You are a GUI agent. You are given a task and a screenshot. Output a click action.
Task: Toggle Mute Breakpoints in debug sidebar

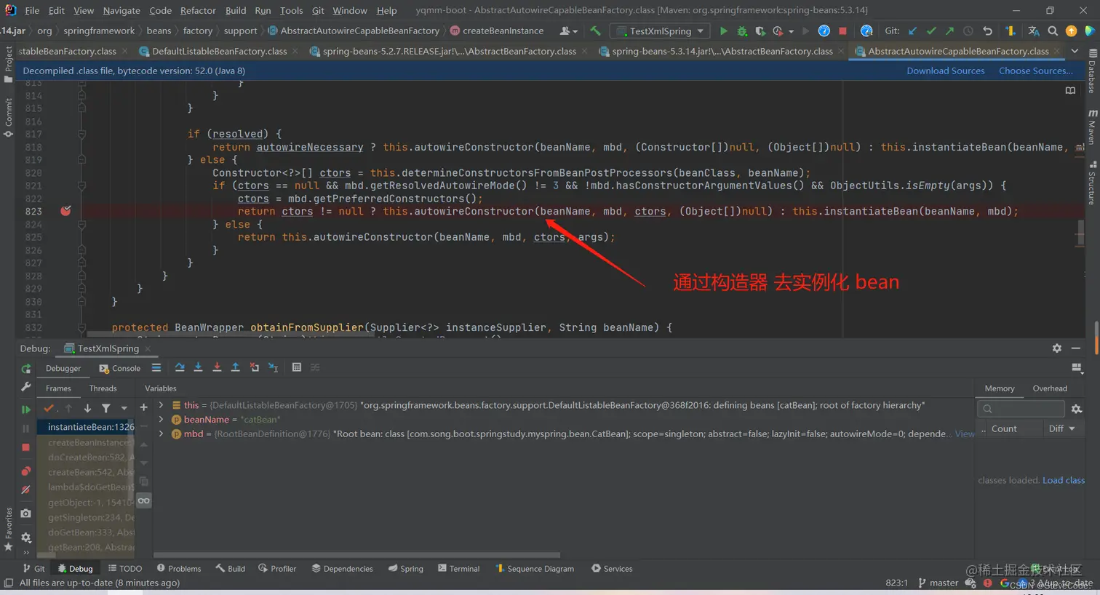25,490
